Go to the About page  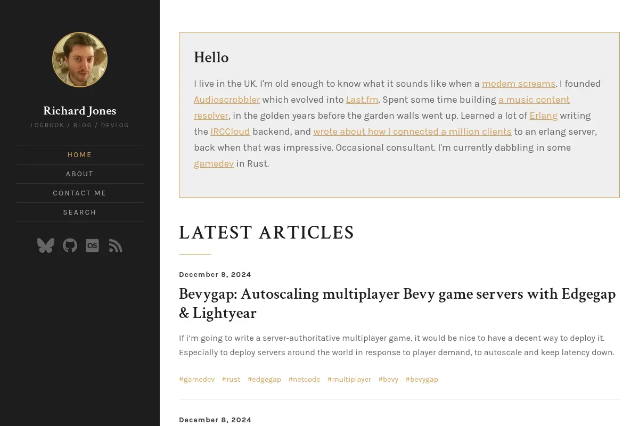tap(80, 174)
